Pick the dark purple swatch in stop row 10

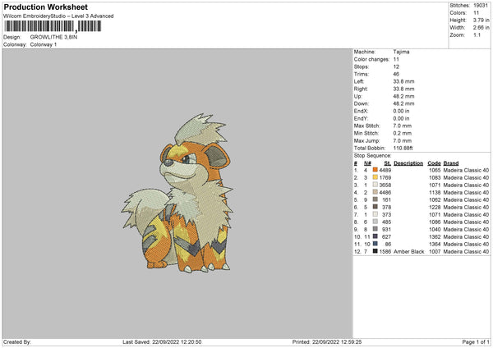coord(376,236)
